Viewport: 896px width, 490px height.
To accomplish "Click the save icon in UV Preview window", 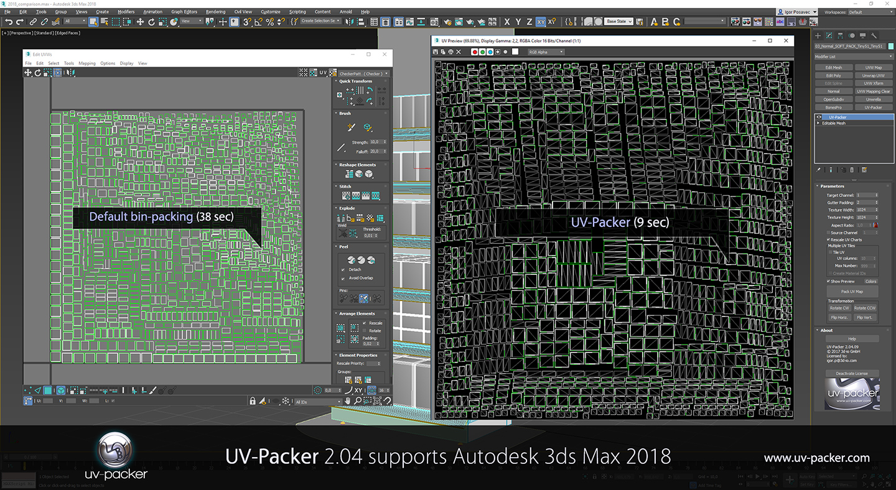I will pos(437,52).
